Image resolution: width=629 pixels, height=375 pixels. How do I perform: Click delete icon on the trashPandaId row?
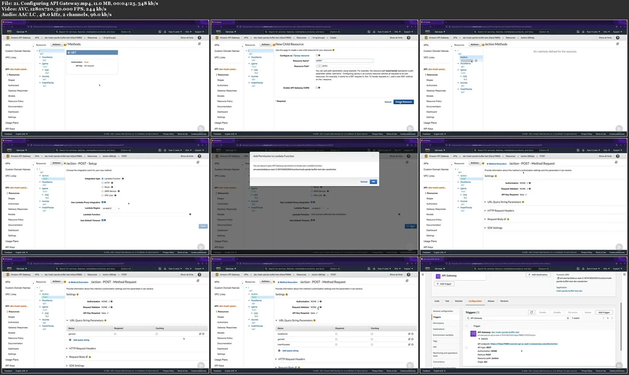(412, 344)
